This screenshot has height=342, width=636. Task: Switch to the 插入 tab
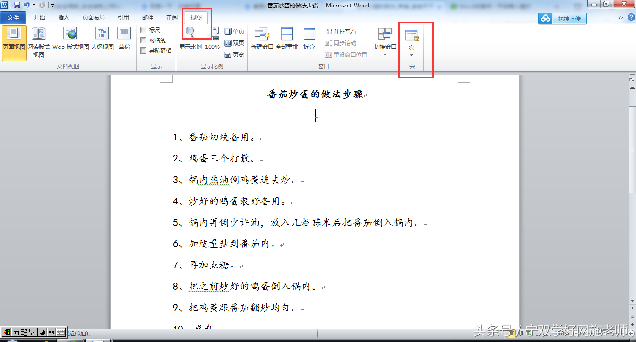coord(64,18)
